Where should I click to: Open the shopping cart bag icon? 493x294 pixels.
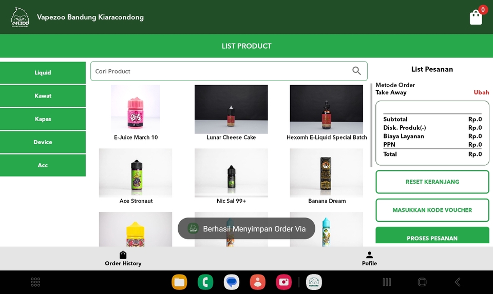click(476, 17)
